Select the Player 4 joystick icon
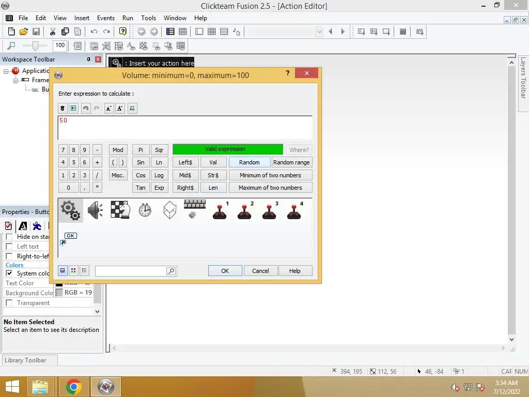The image size is (529, 397). pos(294,211)
